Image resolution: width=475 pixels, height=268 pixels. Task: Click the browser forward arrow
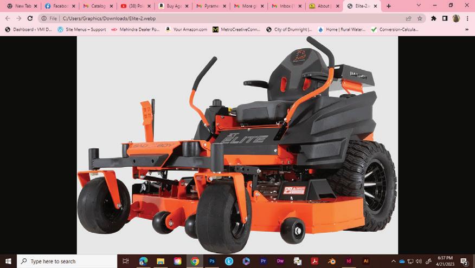19,18
